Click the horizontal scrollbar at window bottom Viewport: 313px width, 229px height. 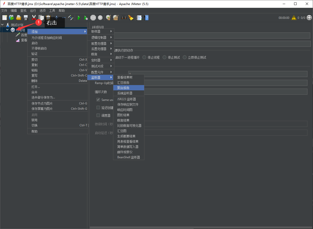(201, 227)
